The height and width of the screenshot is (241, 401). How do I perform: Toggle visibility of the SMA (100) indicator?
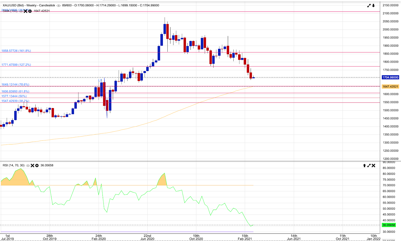[21, 11]
